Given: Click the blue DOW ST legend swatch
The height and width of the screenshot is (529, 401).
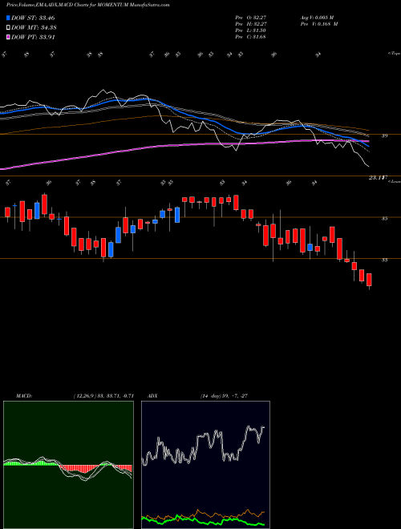Looking at the screenshot, I should [x=8, y=18].
